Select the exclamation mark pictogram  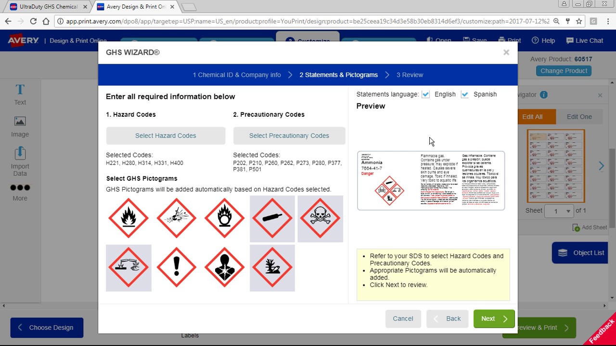coord(177,267)
